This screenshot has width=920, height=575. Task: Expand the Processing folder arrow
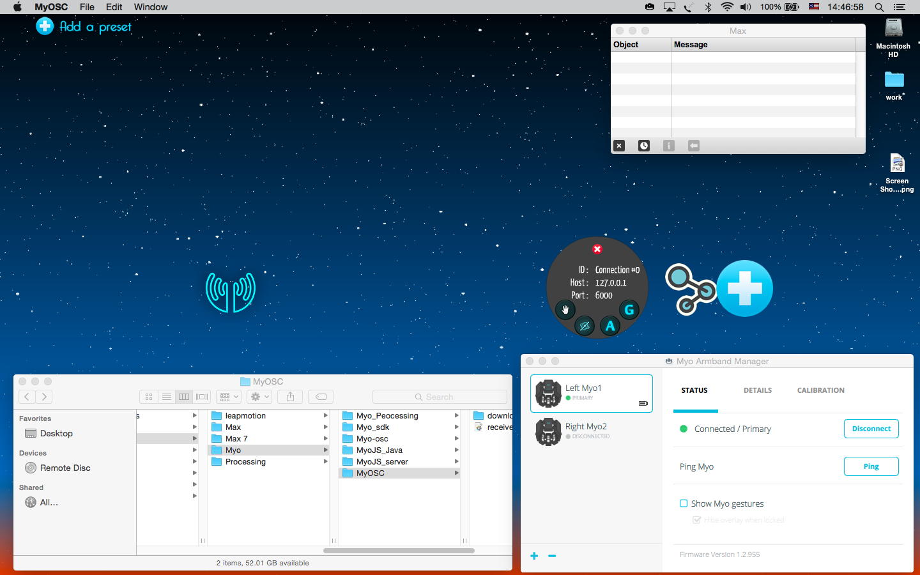coord(325,462)
